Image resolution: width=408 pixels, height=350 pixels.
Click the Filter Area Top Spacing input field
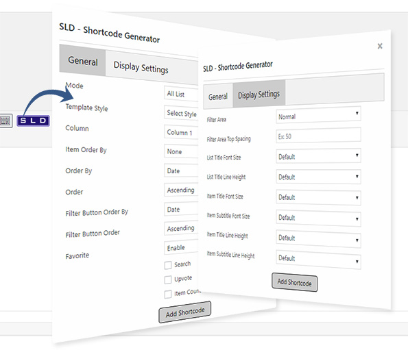[x=318, y=135]
